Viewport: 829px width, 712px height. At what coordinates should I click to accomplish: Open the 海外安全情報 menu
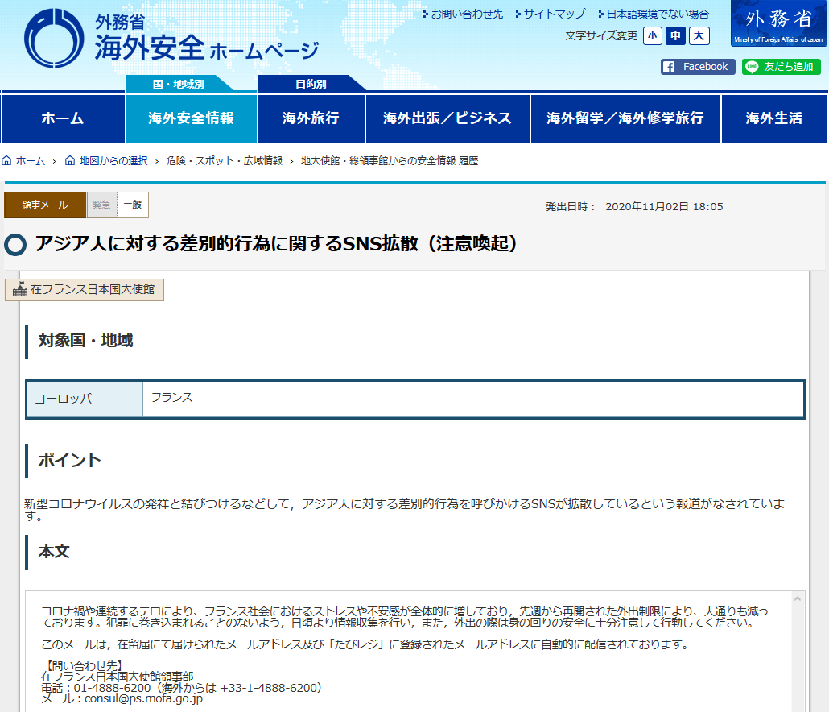191,118
